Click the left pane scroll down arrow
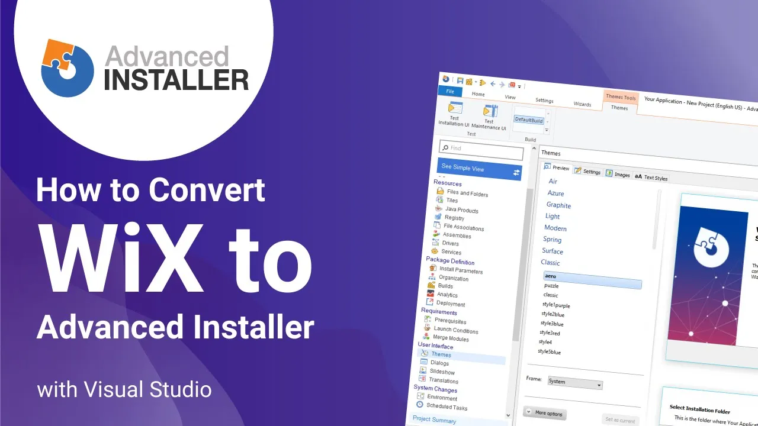 click(508, 415)
